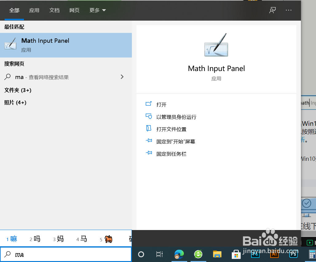The width and height of the screenshot is (316, 262).
Task: Choose IME candidate 5 horse emoji
Action: pyautogui.click(x=106, y=239)
